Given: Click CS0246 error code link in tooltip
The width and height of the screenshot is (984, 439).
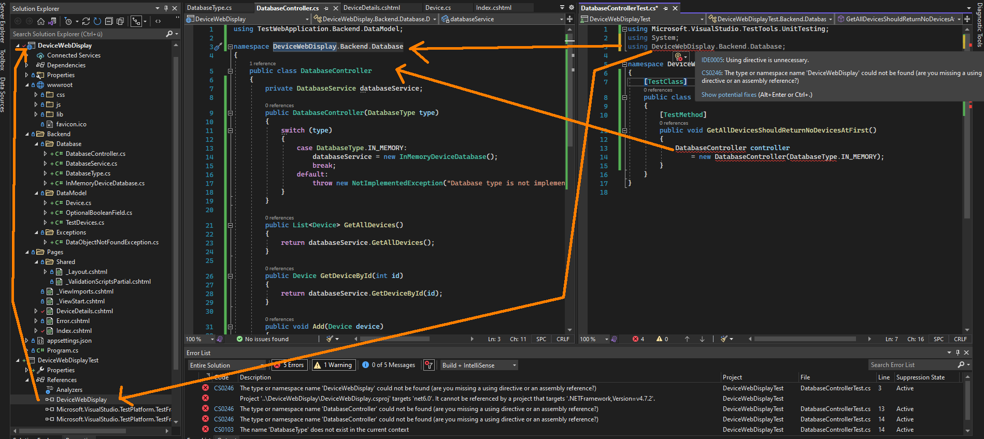Looking at the screenshot, I should coord(712,73).
